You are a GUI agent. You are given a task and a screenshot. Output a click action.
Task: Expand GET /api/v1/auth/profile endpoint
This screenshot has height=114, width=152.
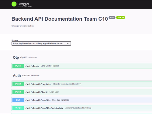pyautogui.click(x=82, y=100)
